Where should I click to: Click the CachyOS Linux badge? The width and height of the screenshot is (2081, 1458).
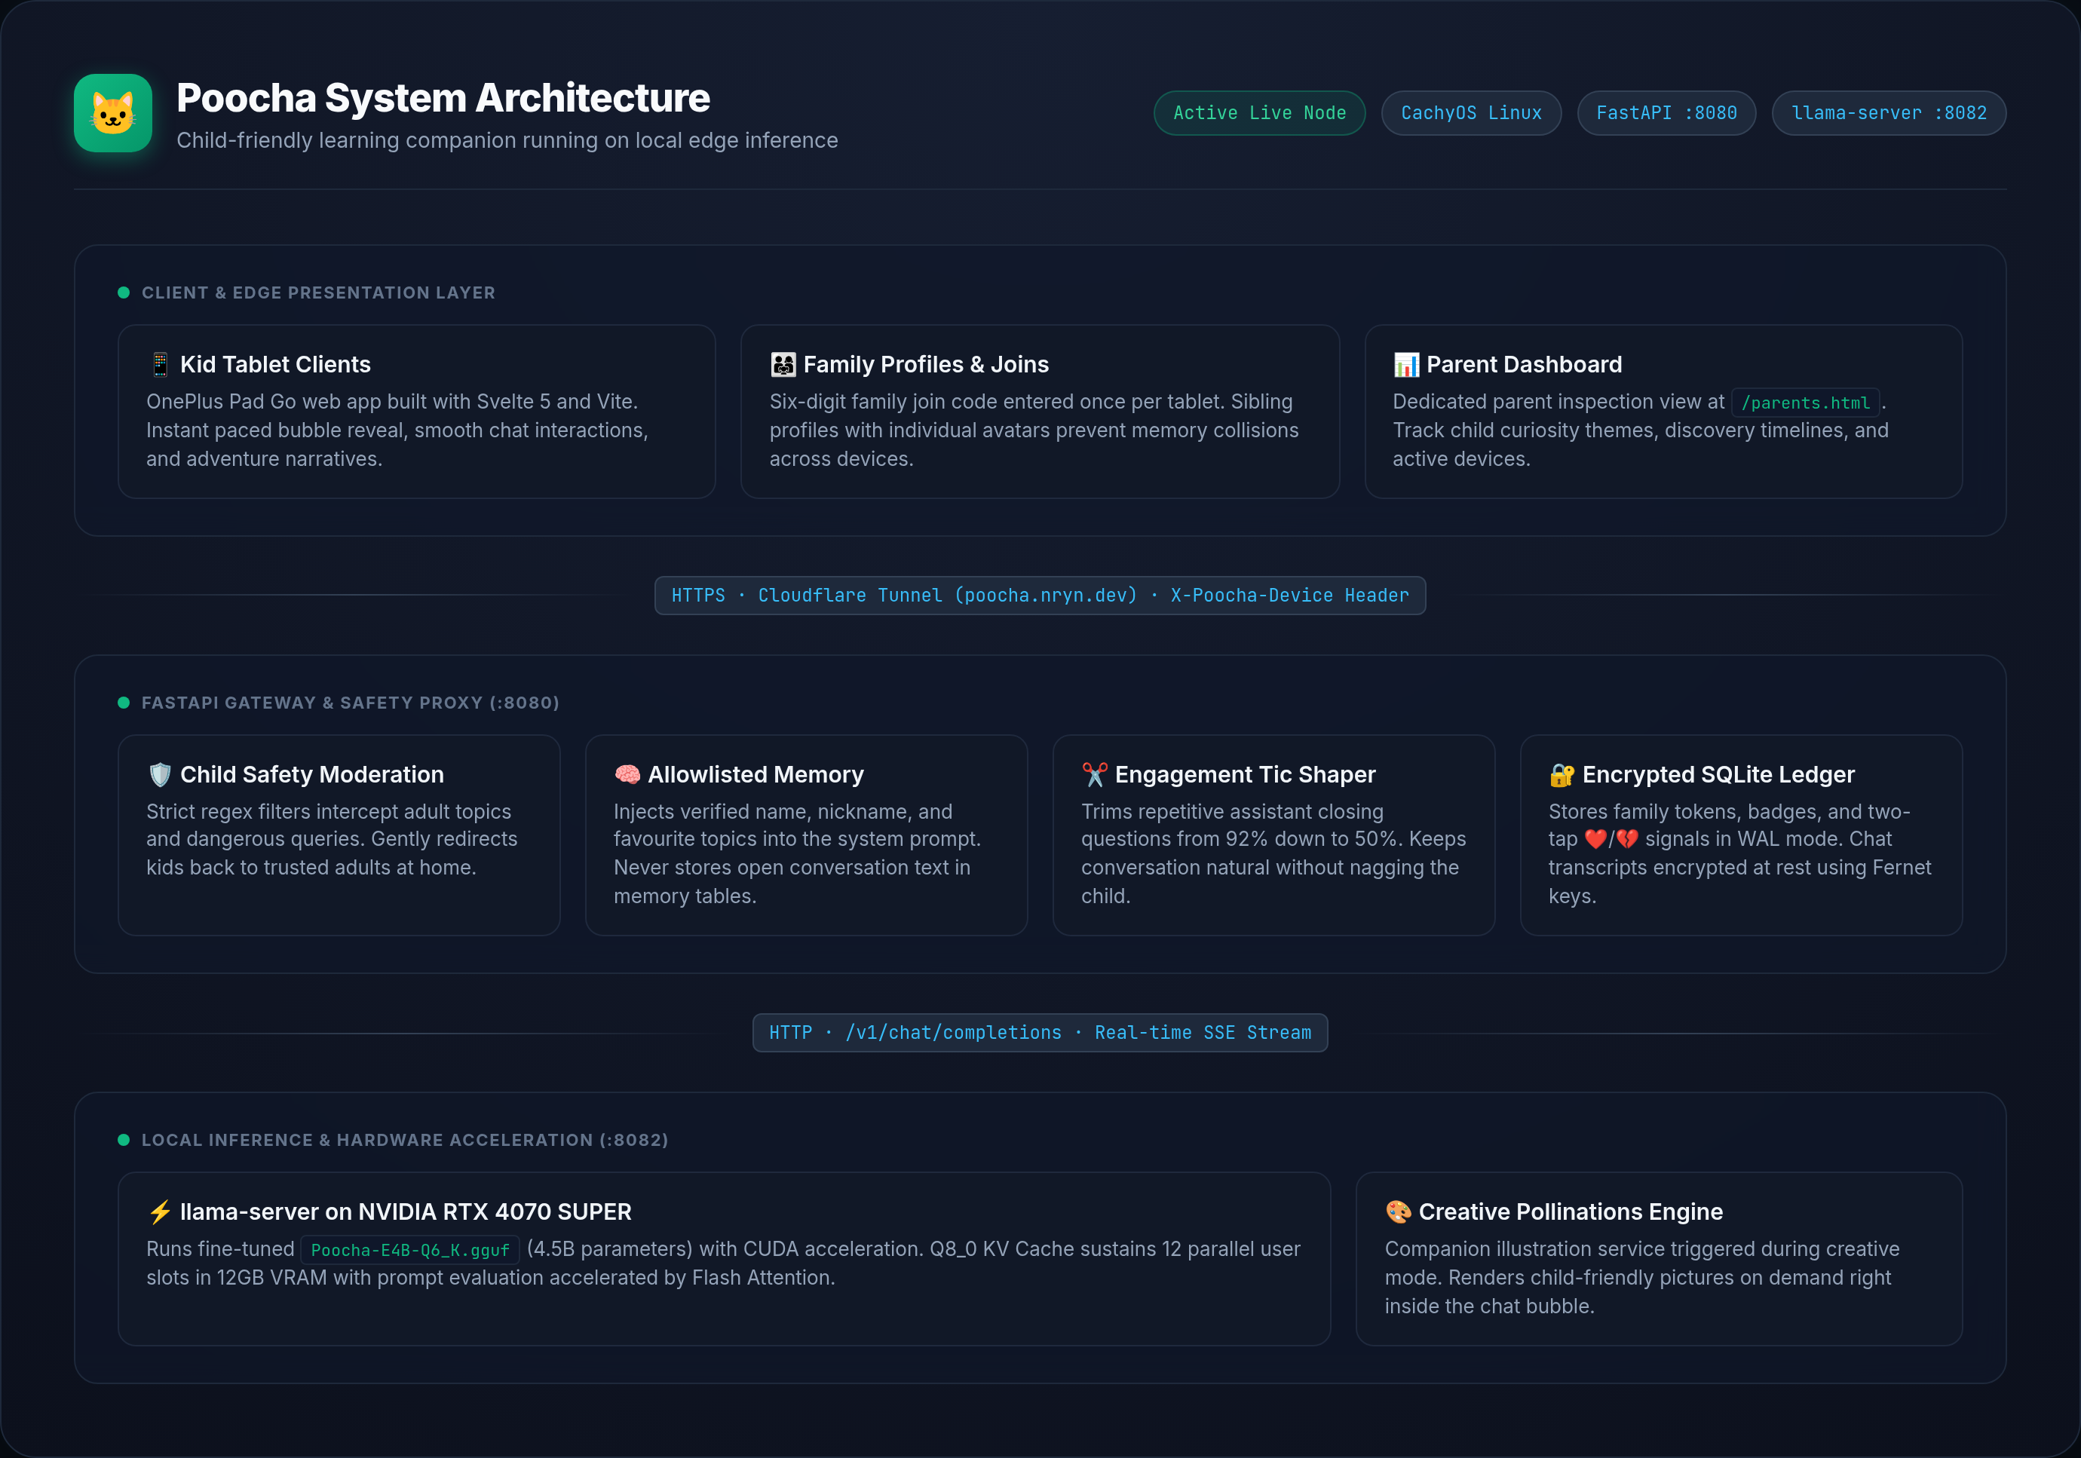coord(1471,113)
